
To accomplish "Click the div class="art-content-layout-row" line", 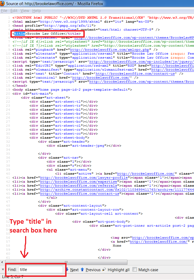I will click(85, 210).
